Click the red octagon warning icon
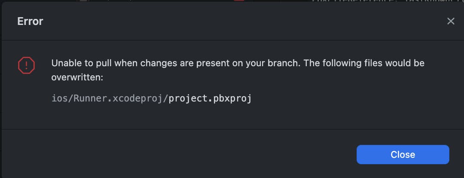464x178 pixels. click(26, 65)
